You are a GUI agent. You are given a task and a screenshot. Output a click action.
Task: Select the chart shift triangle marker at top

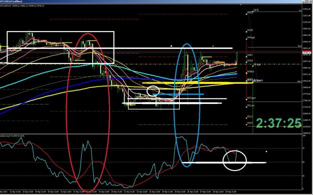pyautogui.click(x=240, y=4)
